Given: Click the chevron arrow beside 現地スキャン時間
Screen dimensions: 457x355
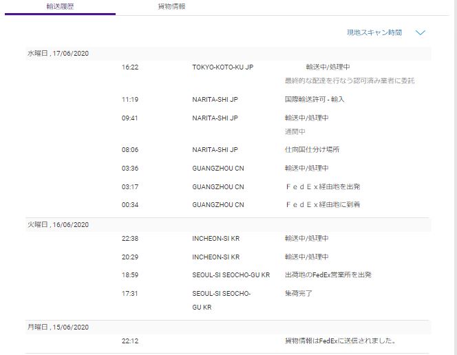Looking at the screenshot, I should point(421,32).
